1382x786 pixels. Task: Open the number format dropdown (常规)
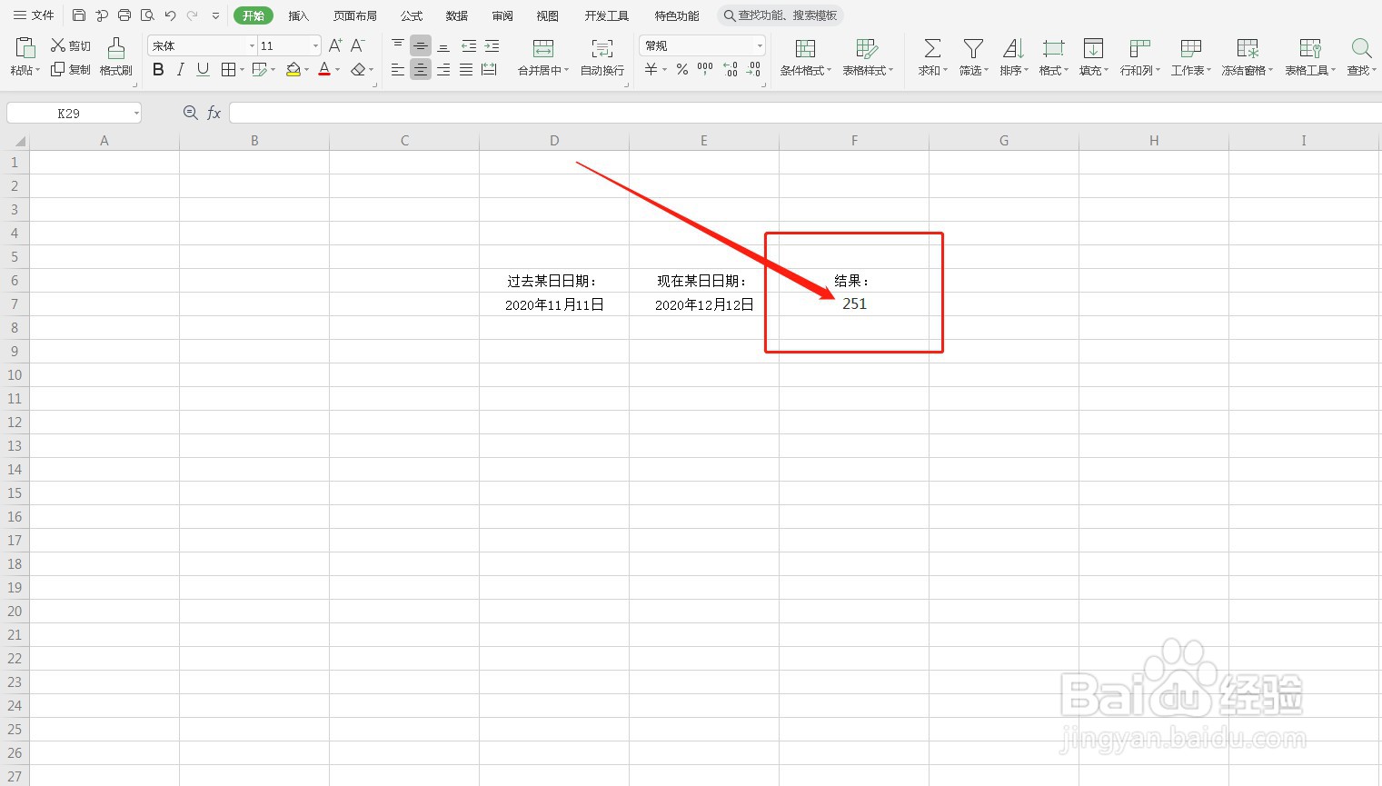click(760, 45)
